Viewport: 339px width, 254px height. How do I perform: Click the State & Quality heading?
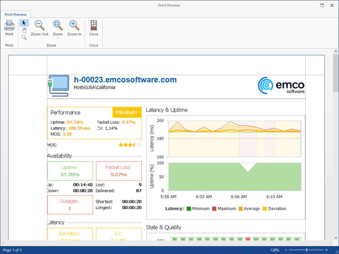click(x=164, y=227)
